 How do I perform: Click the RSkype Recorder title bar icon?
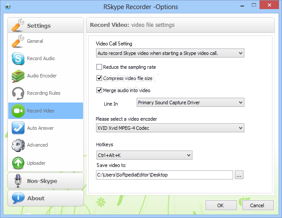8,6
